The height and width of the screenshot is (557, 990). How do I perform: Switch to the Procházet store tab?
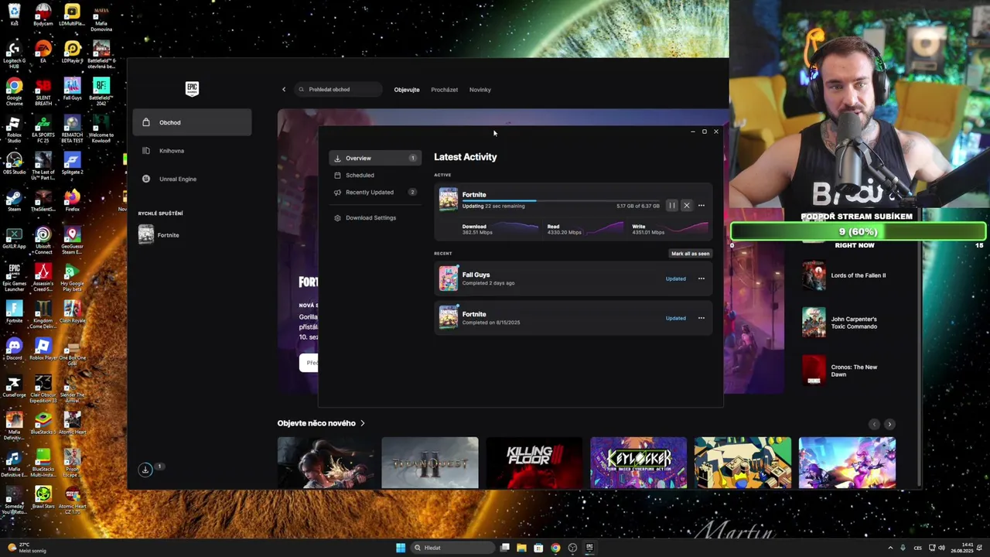pyautogui.click(x=445, y=90)
